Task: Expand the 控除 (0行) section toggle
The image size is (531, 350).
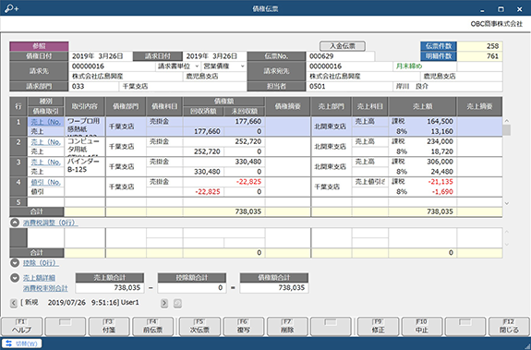Action: tap(15, 262)
